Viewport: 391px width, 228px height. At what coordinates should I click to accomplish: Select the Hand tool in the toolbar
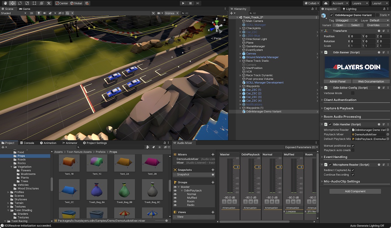coord(6,3)
